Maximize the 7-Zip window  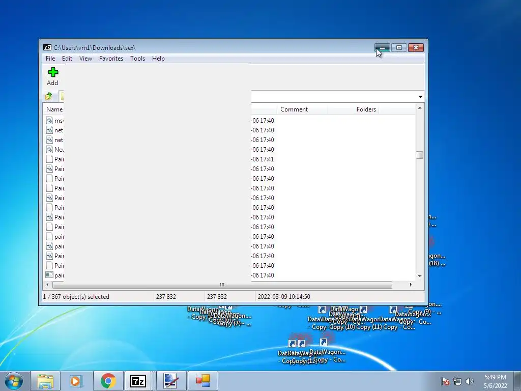(x=399, y=48)
